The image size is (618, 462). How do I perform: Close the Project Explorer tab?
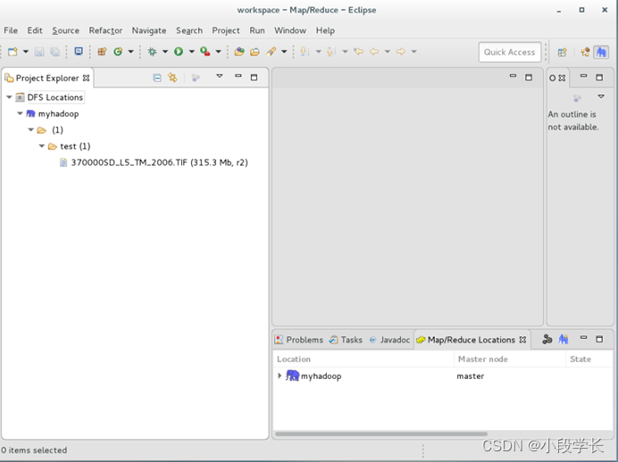click(x=87, y=78)
